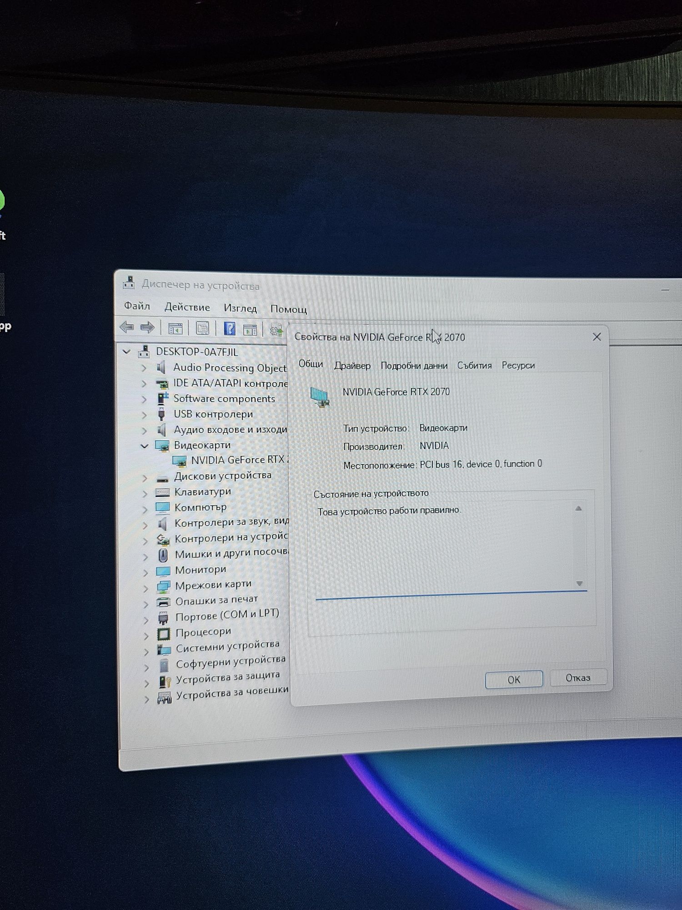Open the Файл menu
Viewport: 682px width, 910px height.
point(137,306)
